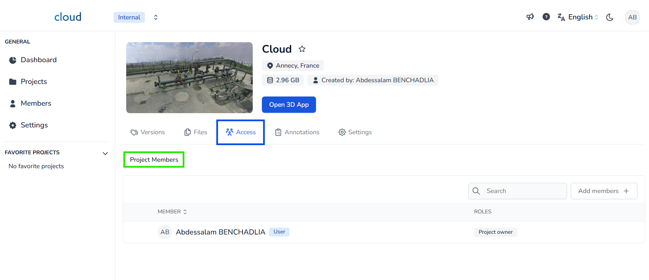Expand the Internal workspace switcher
Viewport: 649px width, 280px height.
point(155,17)
